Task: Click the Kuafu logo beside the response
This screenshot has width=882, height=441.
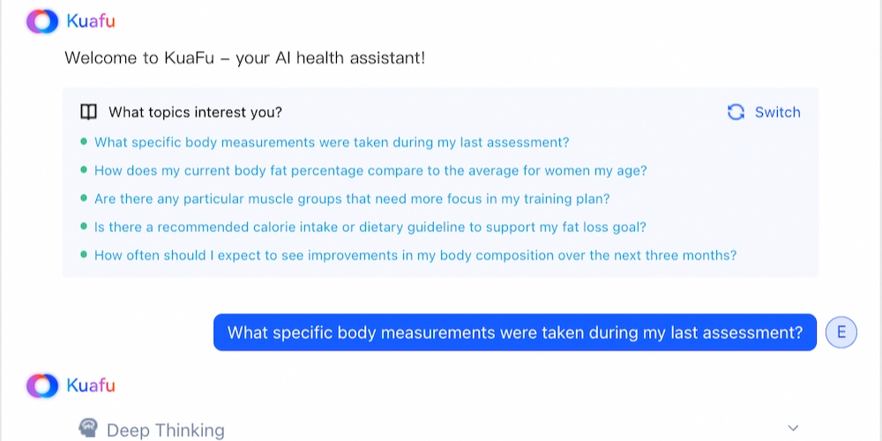Action: (x=41, y=385)
